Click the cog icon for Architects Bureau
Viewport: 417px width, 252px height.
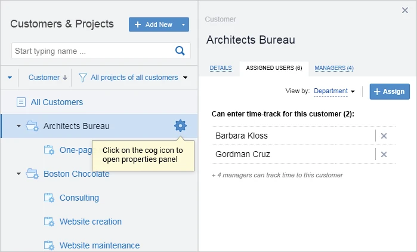pos(180,126)
